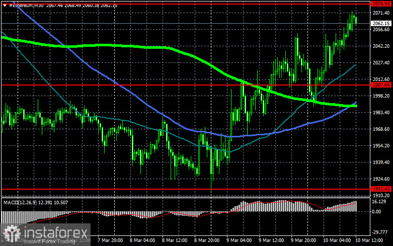Click the 9 Mar 04:00 time label
393x246 pixels.
(x=239, y=240)
